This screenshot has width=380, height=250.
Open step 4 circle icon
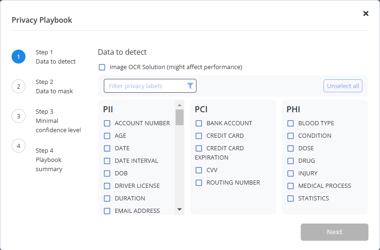pos(19,146)
